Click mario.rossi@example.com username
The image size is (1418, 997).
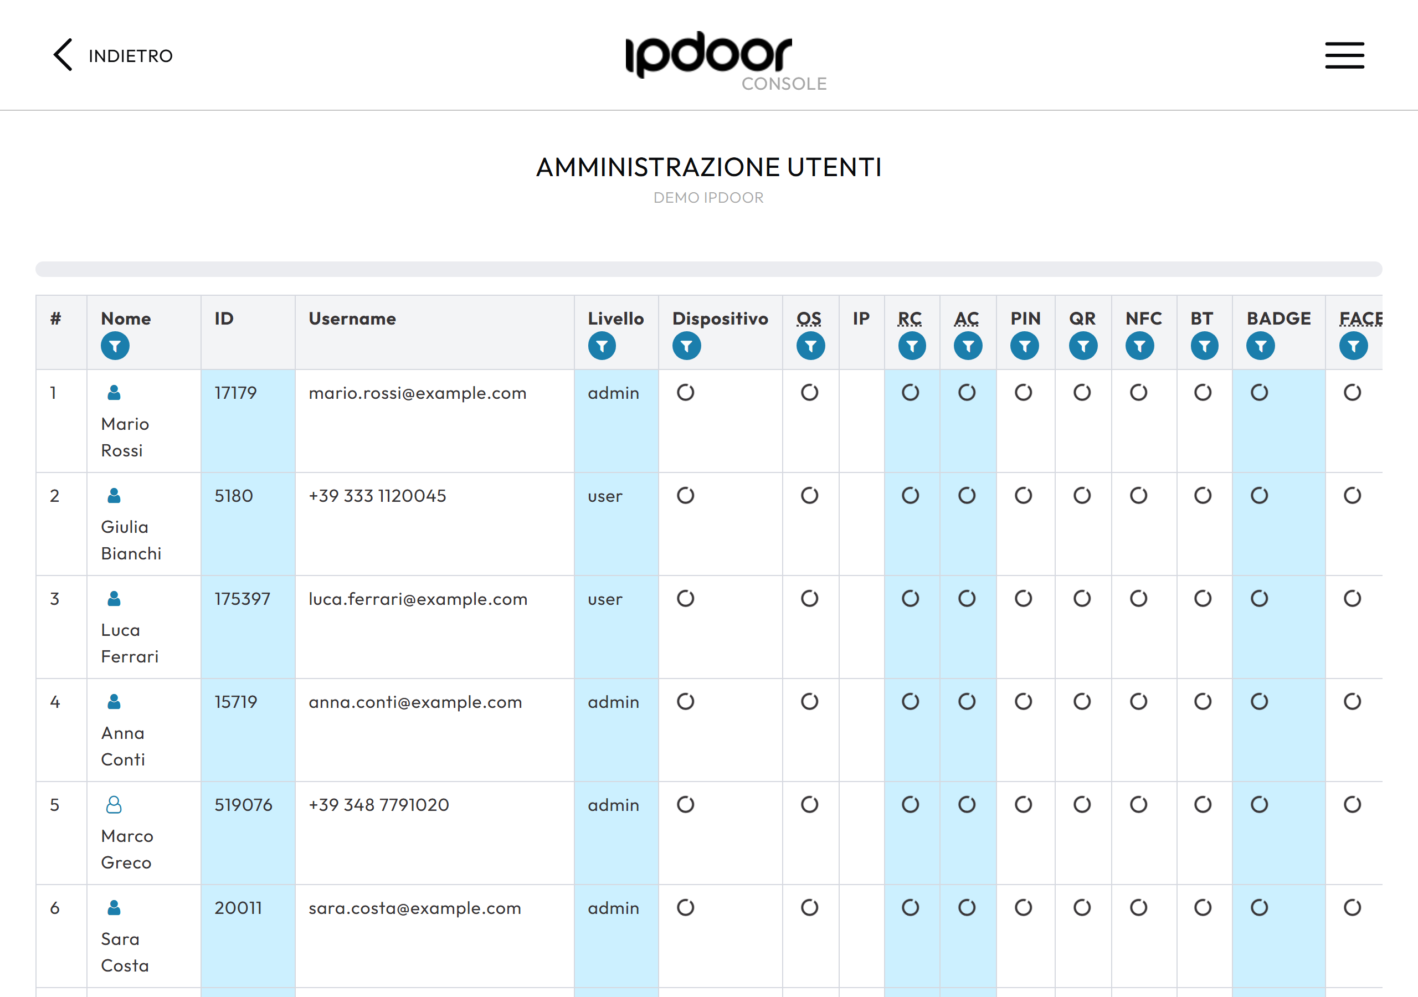pos(418,393)
